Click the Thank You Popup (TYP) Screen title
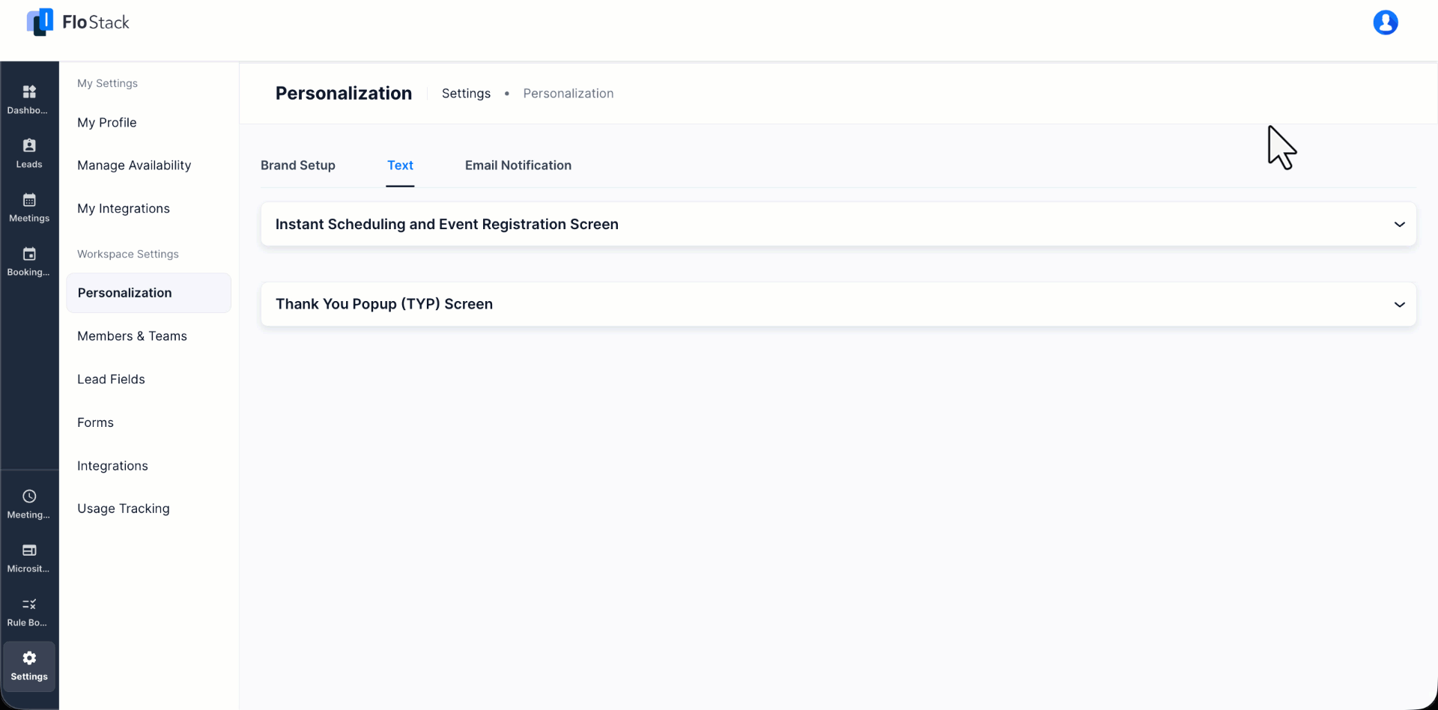1438x710 pixels. (384, 304)
